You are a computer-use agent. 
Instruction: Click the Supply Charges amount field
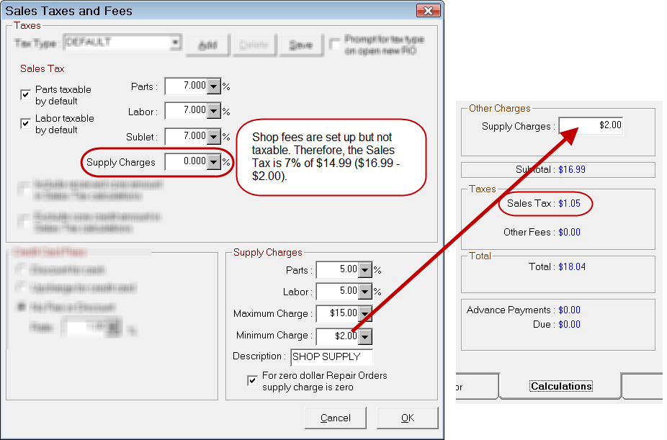click(591, 125)
